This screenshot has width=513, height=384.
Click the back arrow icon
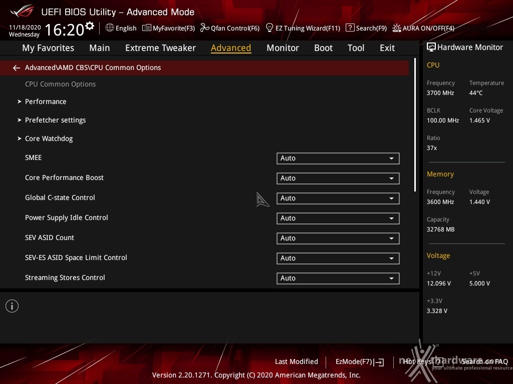[x=17, y=67]
